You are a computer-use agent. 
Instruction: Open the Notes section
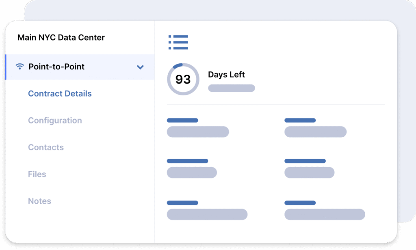click(x=39, y=201)
